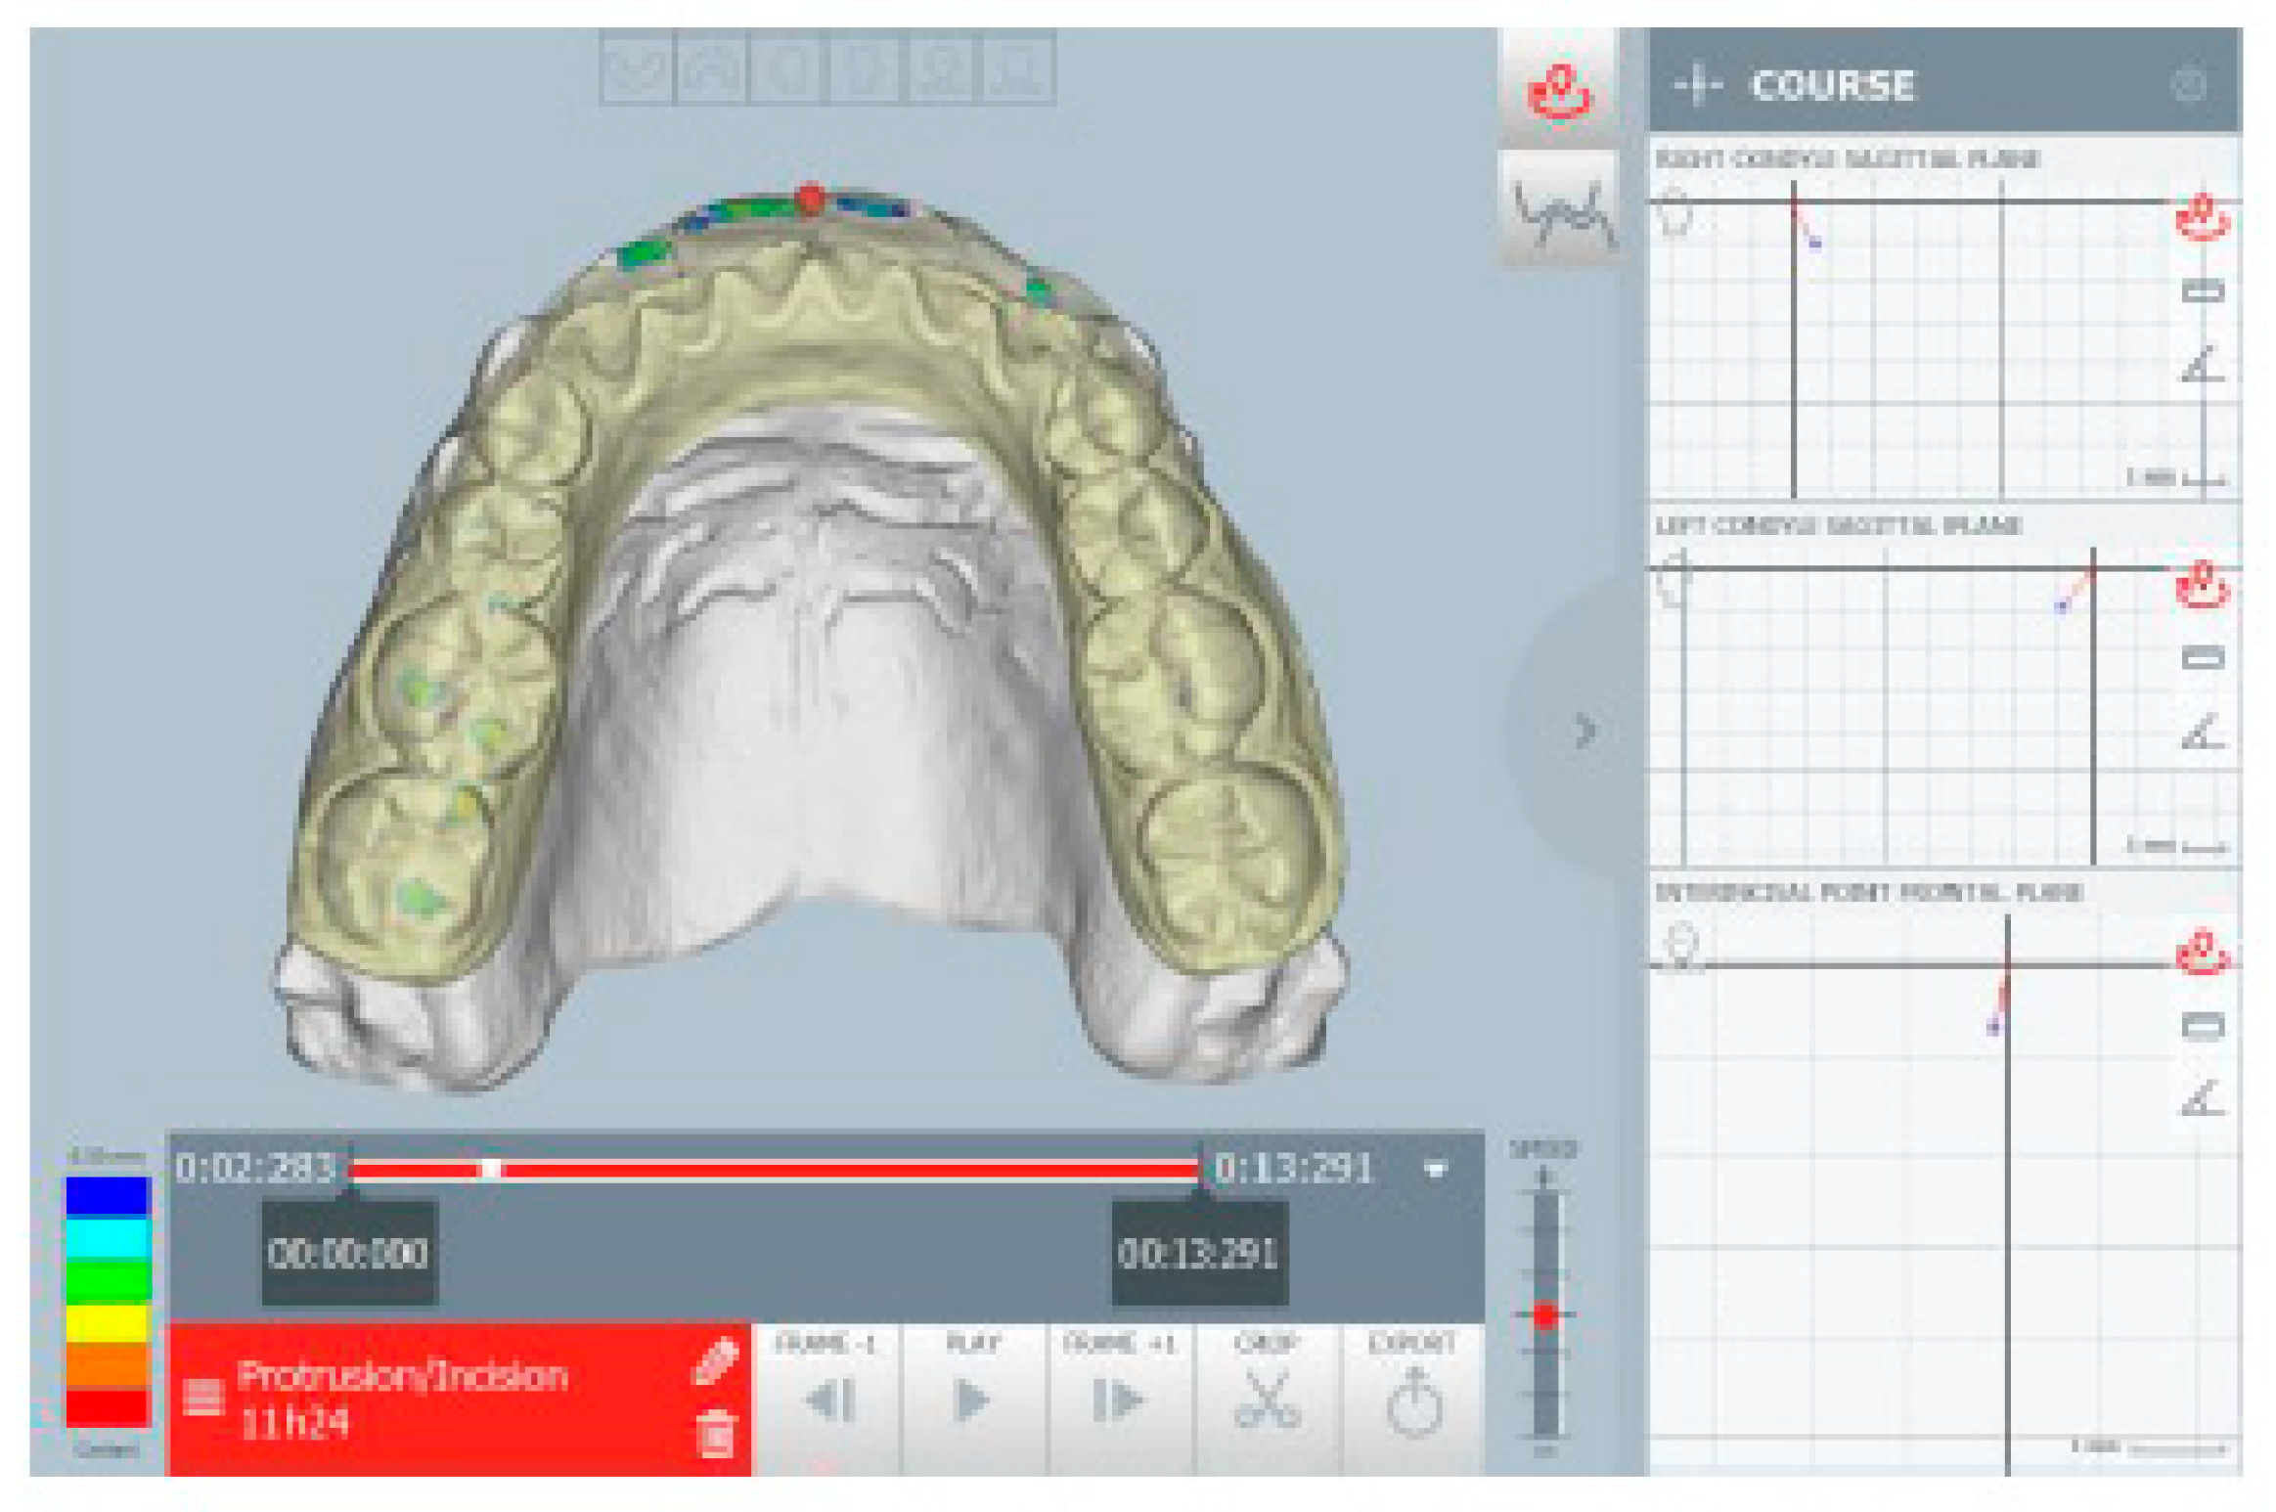The width and height of the screenshot is (2276, 1512).
Task: Edit the Protrusion/Incision recording with pencil icon
Action: tap(714, 1362)
